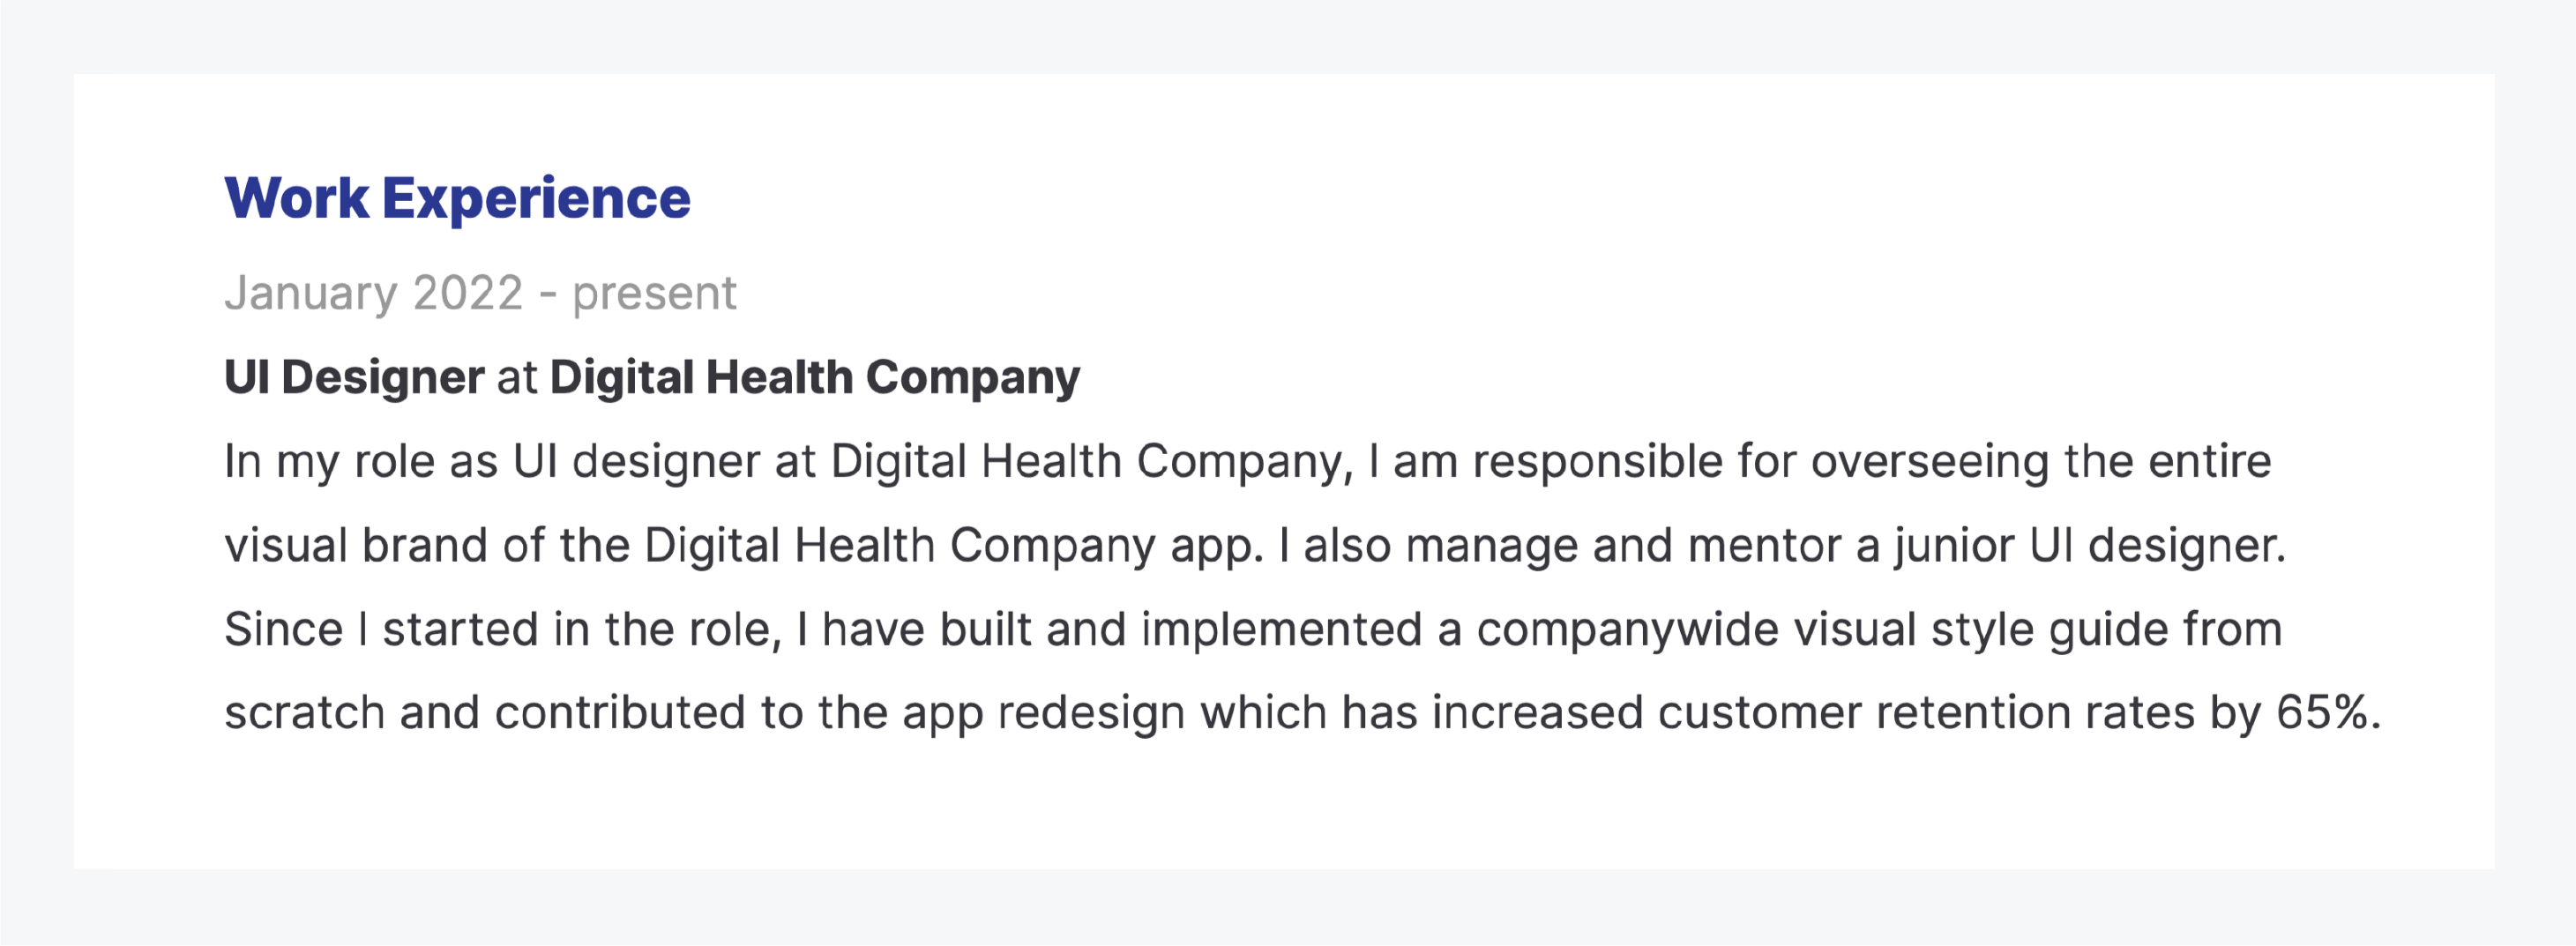Click the word 'scratch' starting the last line
Screen dimensions: 2576x946
304,712
